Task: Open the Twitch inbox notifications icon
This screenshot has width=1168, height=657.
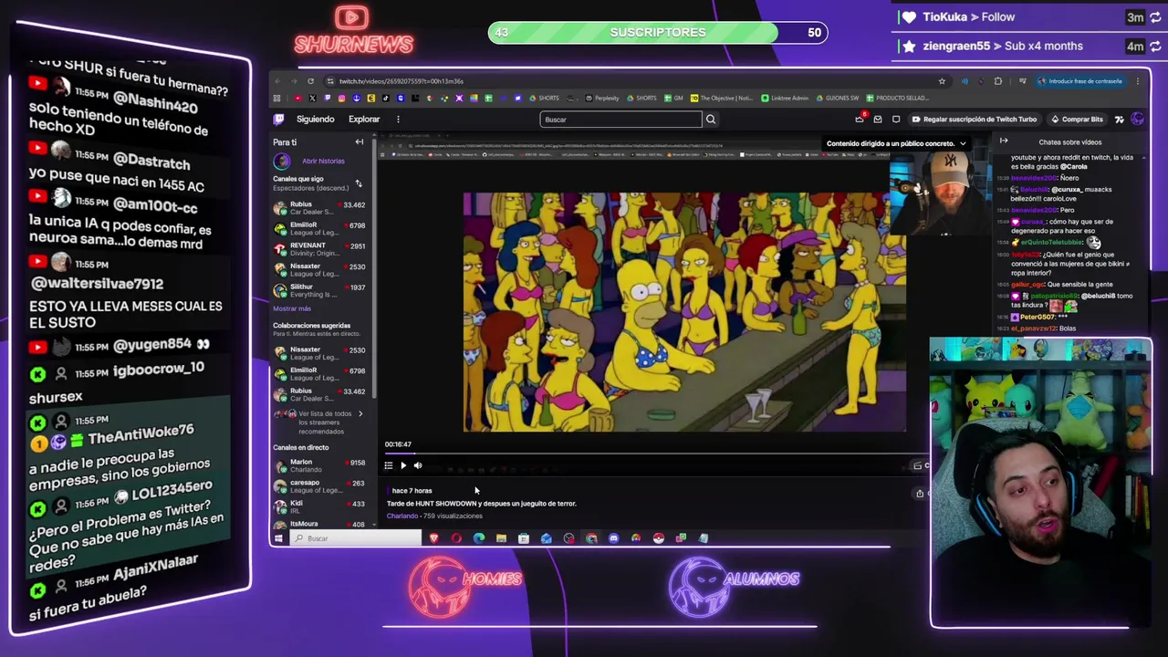Action: [878, 120]
